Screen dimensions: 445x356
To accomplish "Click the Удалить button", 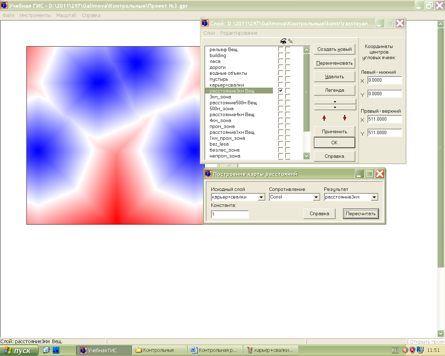I will pos(334,76).
